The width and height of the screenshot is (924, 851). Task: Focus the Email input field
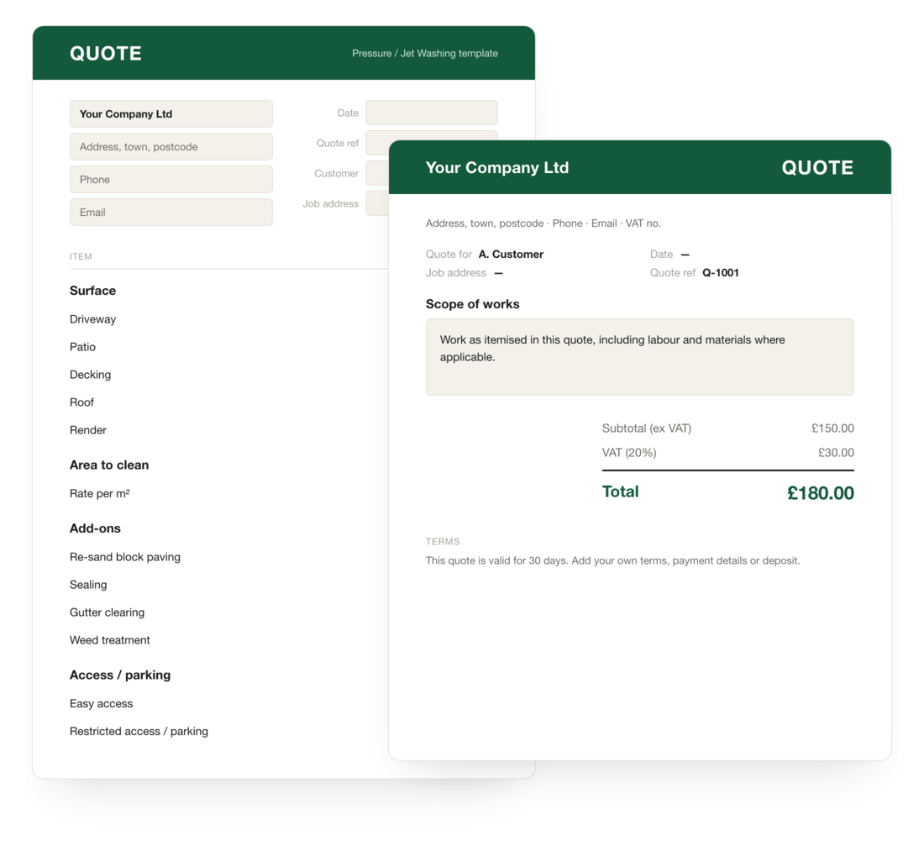click(171, 213)
